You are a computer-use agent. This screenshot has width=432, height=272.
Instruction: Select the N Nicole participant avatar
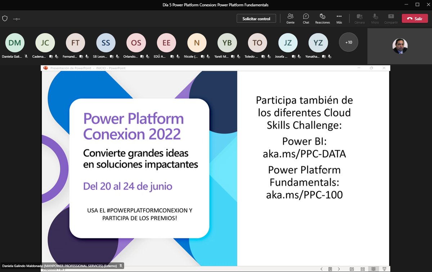coord(197,43)
